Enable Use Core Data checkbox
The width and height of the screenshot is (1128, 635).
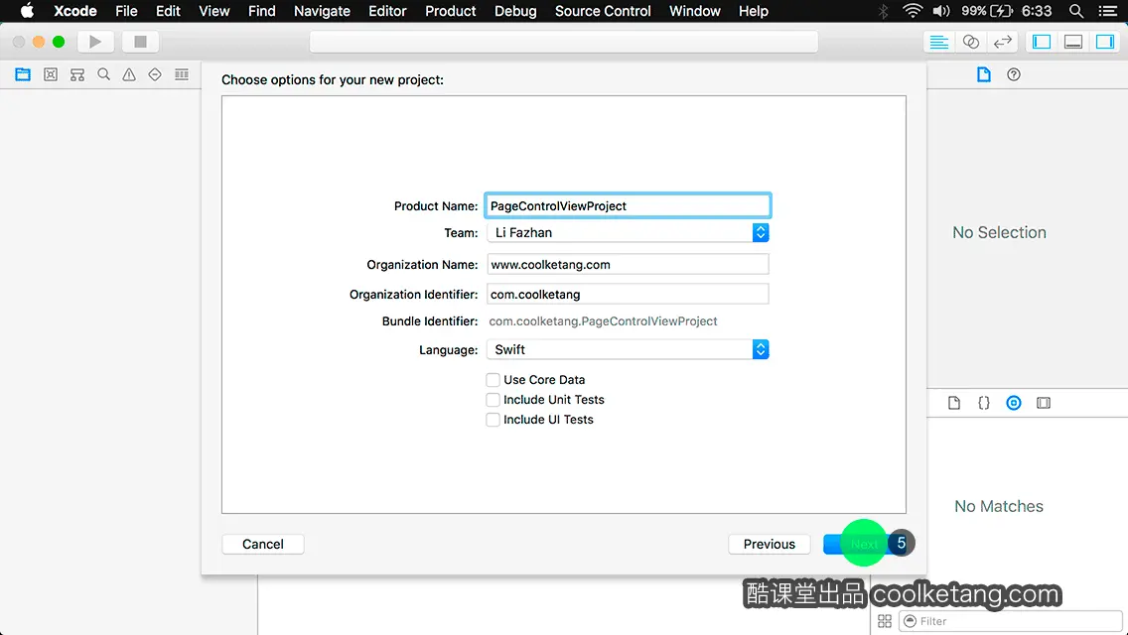coord(493,380)
